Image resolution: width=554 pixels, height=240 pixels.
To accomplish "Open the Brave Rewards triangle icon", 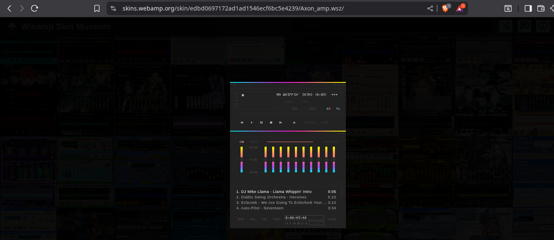I will point(460,8).
